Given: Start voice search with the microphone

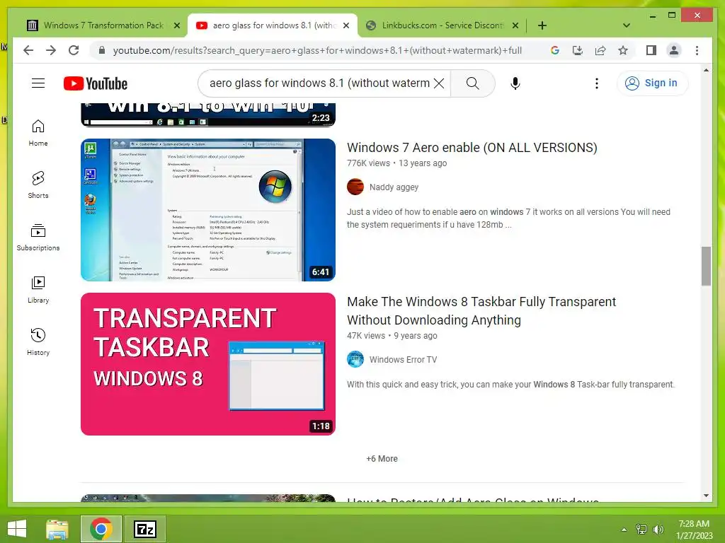Looking at the screenshot, I should 515,83.
